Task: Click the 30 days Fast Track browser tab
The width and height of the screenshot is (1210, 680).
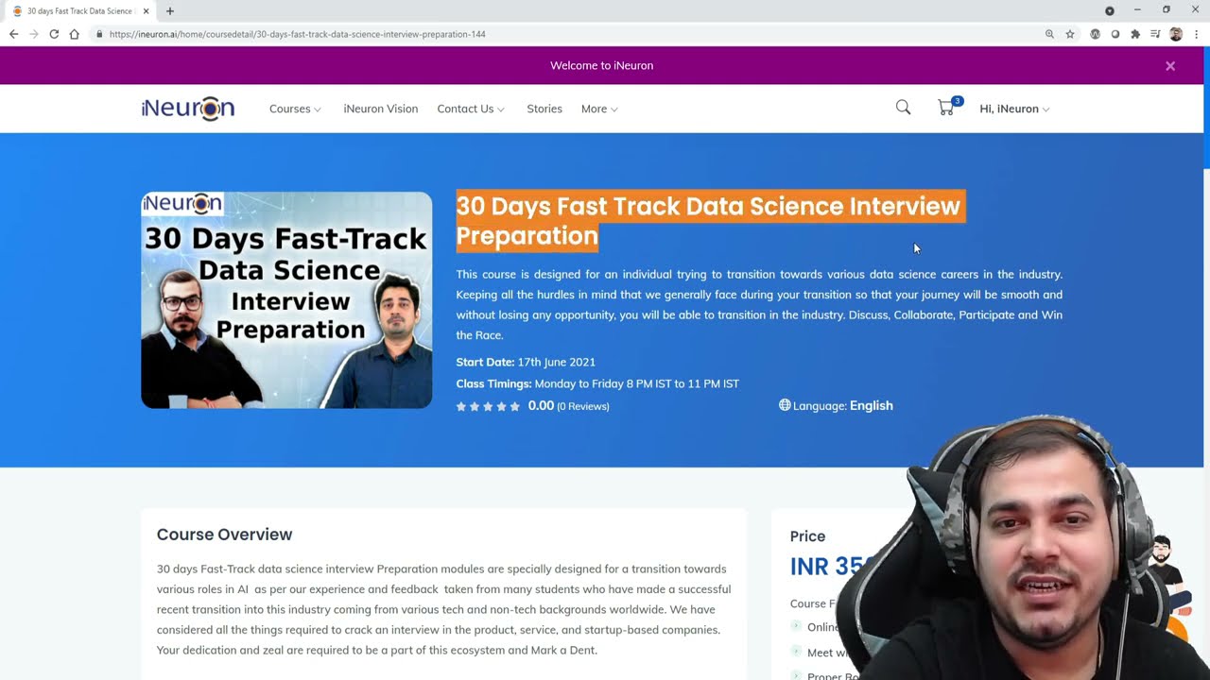Action: click(x=80, y=11)
